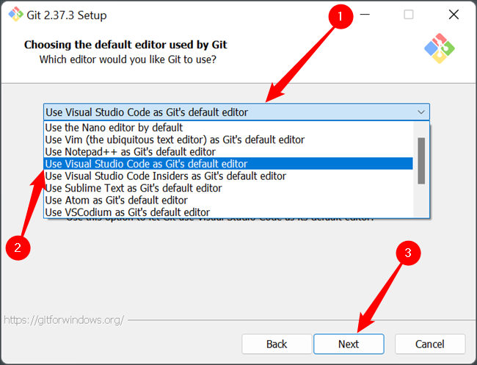
Task: Choose Vim as Git's default editor
Action: tap(175, 140)
